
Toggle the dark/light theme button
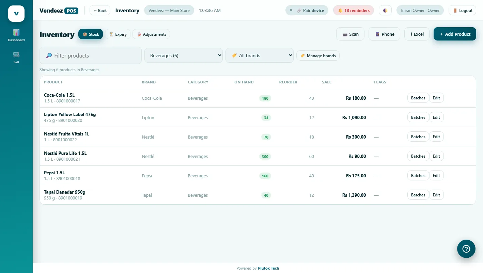pyautogui.click(x=385, y=11)
